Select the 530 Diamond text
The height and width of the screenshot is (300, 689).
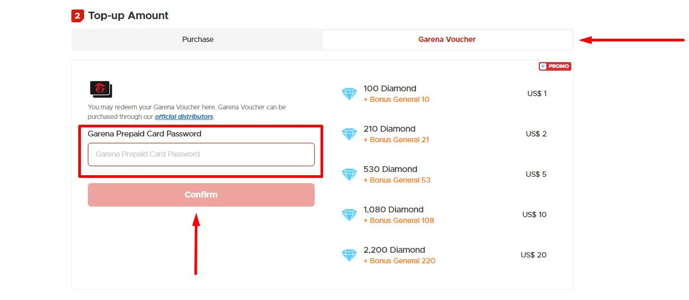390,169
